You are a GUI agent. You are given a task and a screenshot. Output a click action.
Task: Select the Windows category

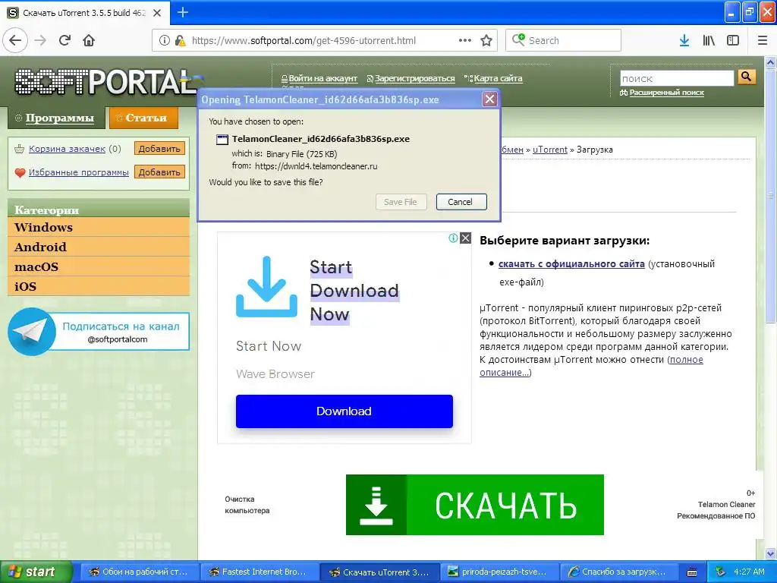[x=99, y=227]
